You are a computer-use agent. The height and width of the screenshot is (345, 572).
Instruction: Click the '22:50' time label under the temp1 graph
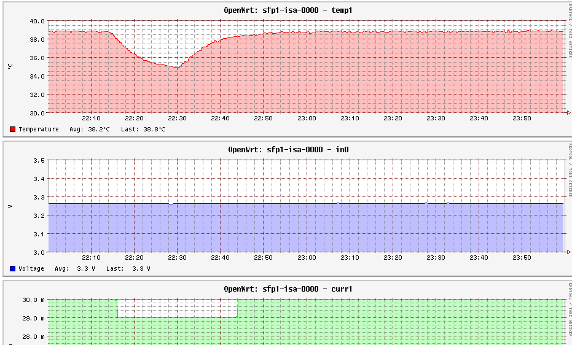pyautogui.click(x=264, y=118)
